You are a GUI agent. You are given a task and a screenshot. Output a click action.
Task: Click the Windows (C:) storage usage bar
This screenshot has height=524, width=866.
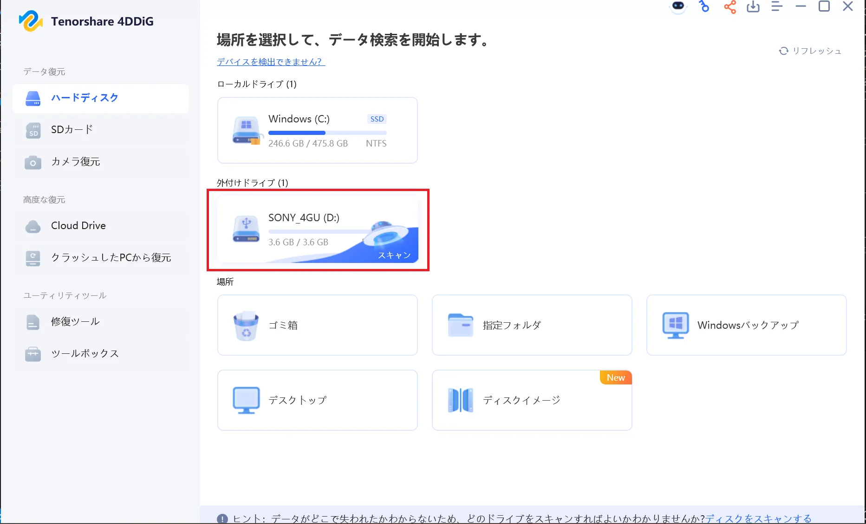[327, 133]
